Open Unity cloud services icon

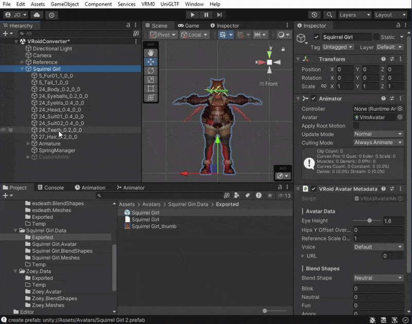click(37, 15)
